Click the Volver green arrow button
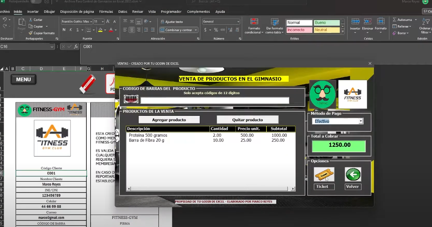Viewport: 432px width, 227px height. click(x=353, y=174)
